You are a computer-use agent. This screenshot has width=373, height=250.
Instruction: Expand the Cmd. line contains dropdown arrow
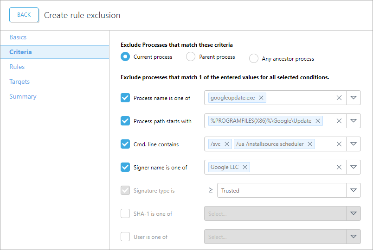click(354, 144)
